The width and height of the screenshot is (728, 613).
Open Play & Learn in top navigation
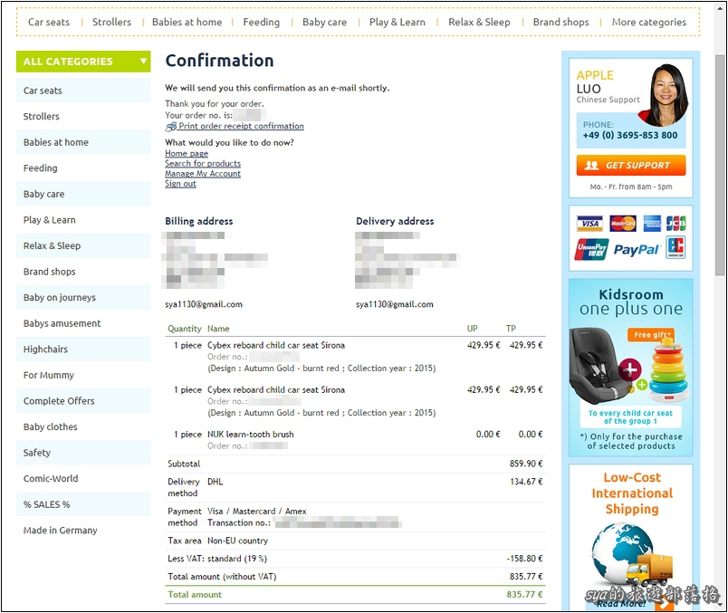pyautogui.click(x=398, y=22)
